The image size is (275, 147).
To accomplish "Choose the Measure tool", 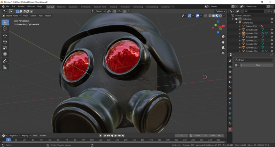I will 5,67.
